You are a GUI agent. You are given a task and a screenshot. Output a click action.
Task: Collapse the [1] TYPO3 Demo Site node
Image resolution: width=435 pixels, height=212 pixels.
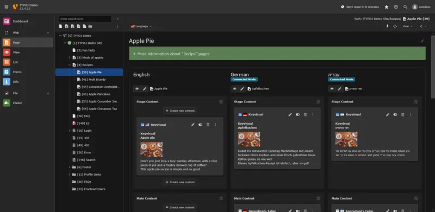(65, 43)
